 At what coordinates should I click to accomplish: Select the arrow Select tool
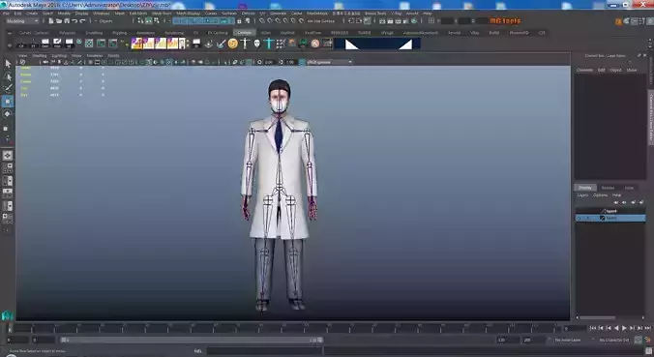8,64
